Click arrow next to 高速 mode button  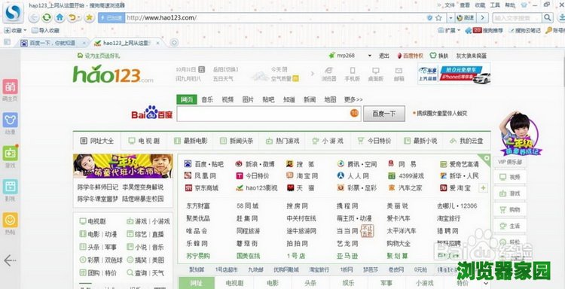(x=482, y=17)
